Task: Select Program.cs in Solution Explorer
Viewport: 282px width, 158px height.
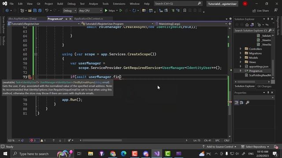Action: click(256, 71)
